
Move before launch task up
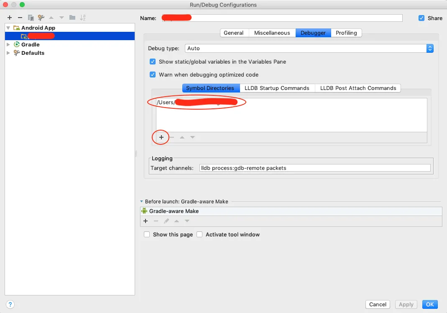(177, 221)
